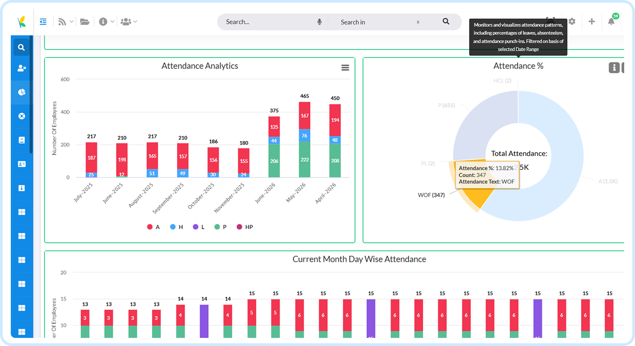Click the blue 44 segment of the June-2026 bar

pos(274,141)
